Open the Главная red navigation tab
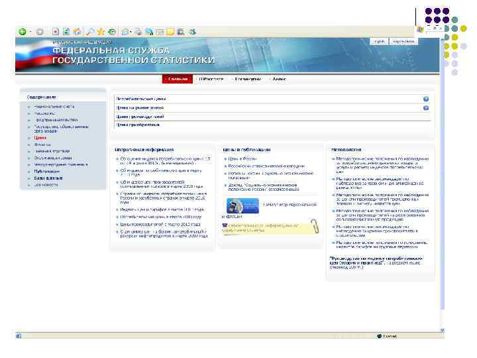The height and width of the screenshot is (358, 477). click(x=178, y=79)
